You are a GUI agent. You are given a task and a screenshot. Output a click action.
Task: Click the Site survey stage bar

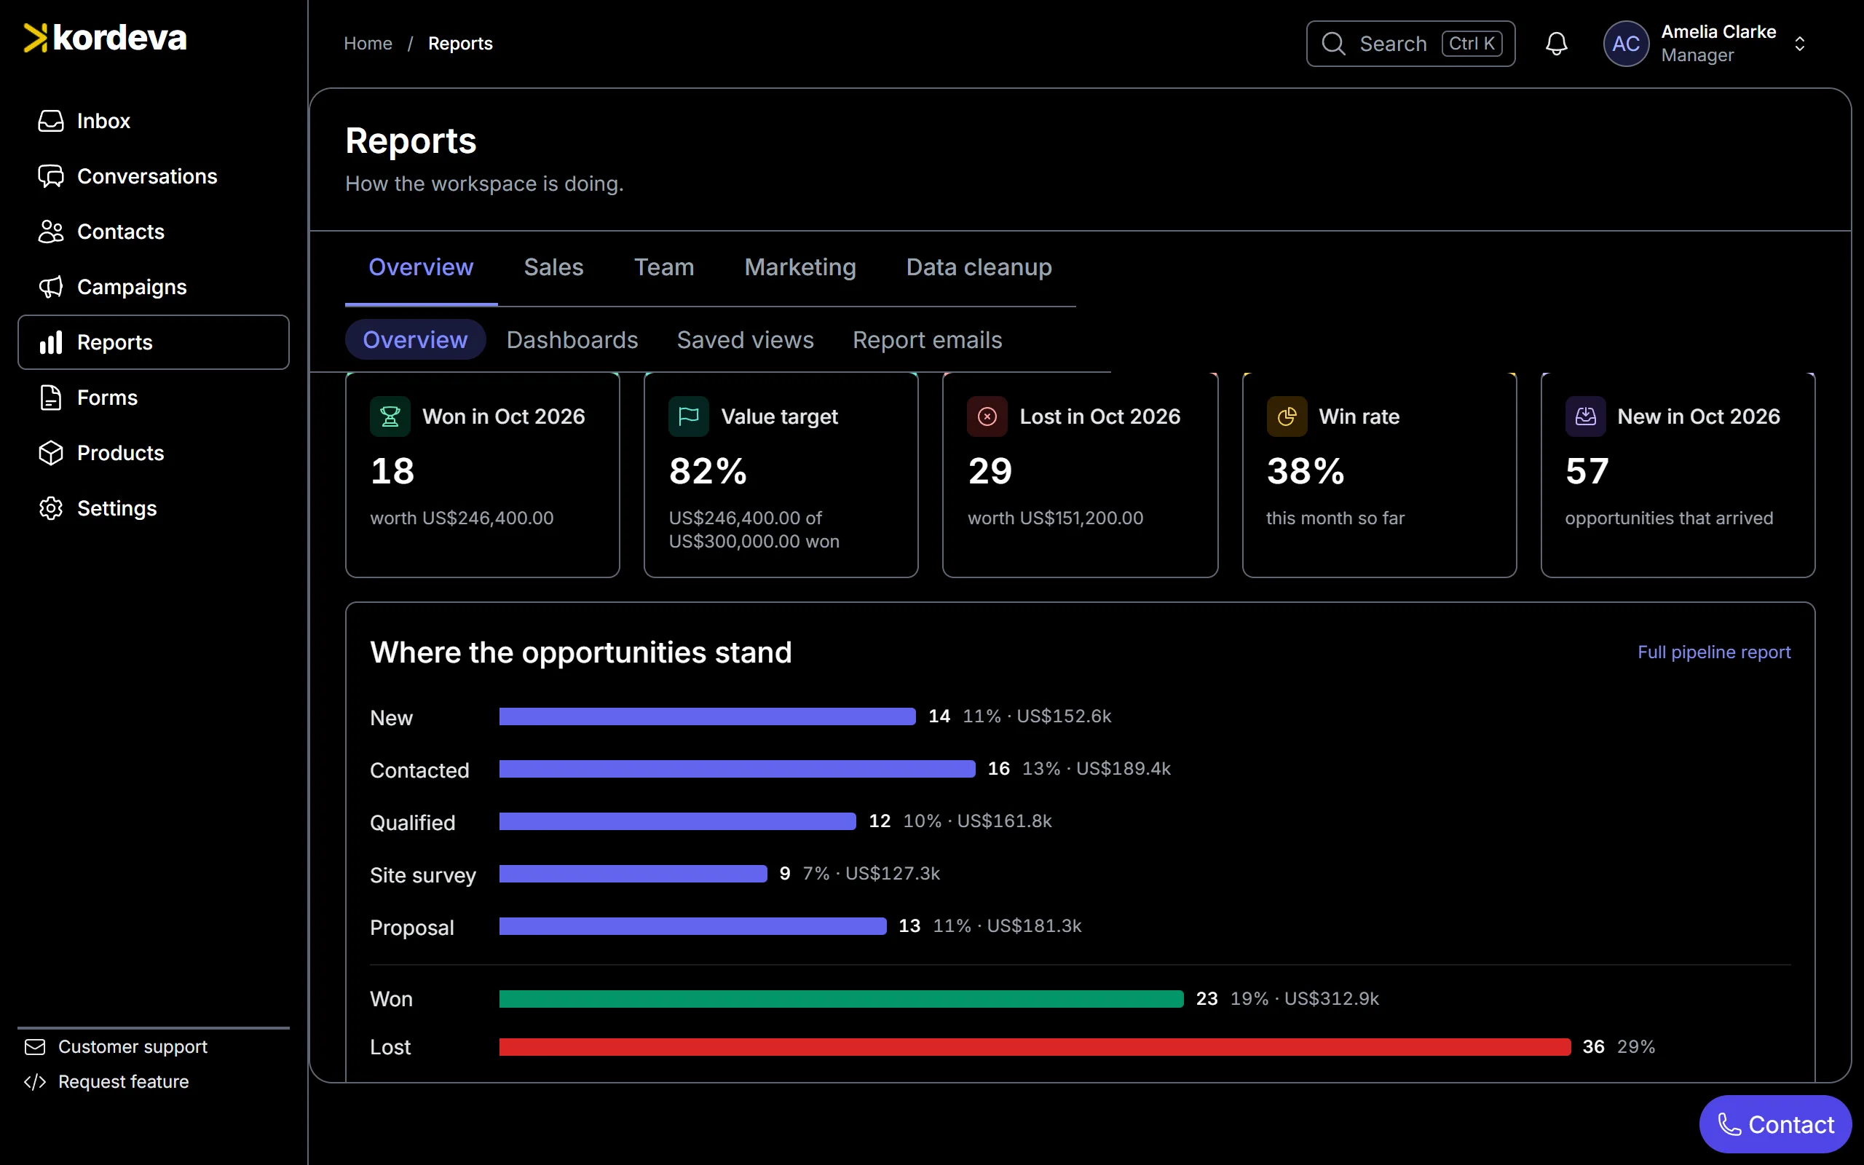(x=633, y=874)
